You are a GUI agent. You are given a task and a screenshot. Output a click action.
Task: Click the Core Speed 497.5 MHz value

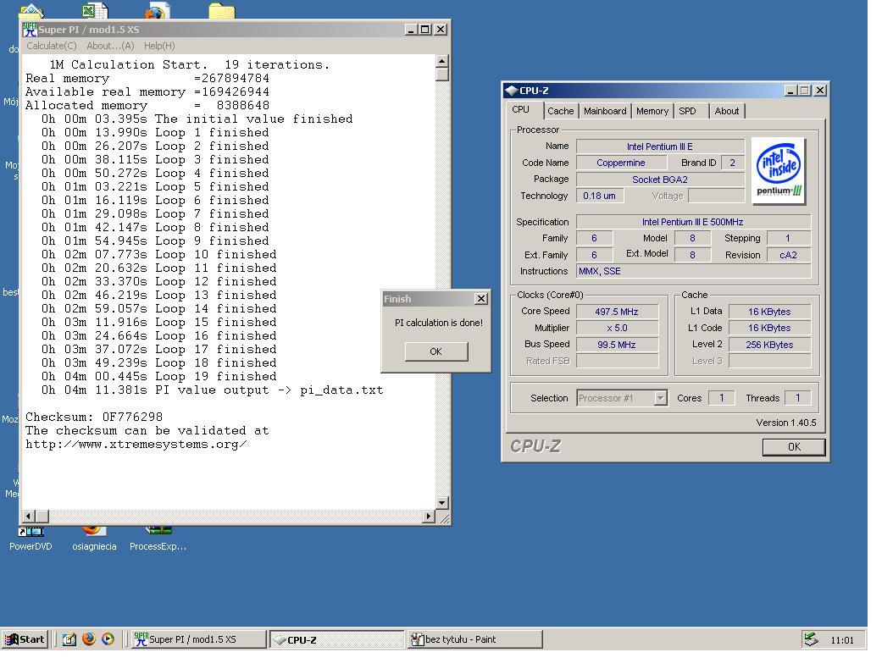pyautogui.click(x=617, y=312)
